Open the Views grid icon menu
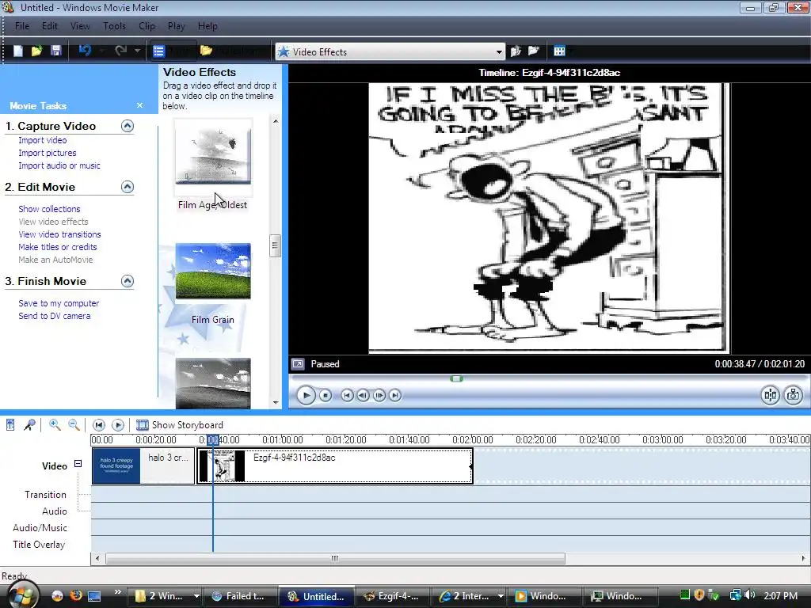Image resolution: width=811 pixels, height=608 pixels. (x=560, y=51)
